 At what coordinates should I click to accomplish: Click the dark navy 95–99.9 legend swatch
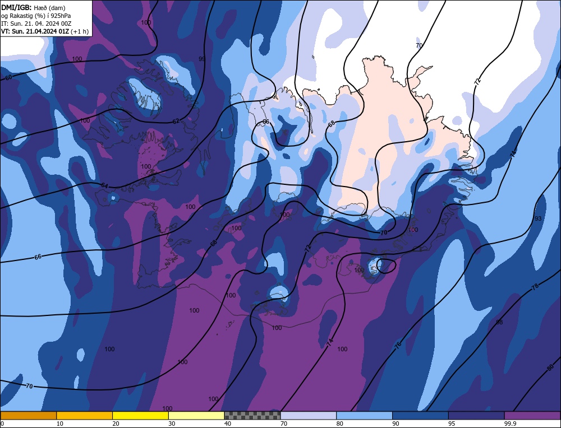click(476, 416)
